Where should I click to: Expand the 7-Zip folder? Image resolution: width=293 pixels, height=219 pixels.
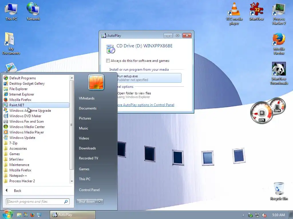pyautogui.click(x=36, y=143)
